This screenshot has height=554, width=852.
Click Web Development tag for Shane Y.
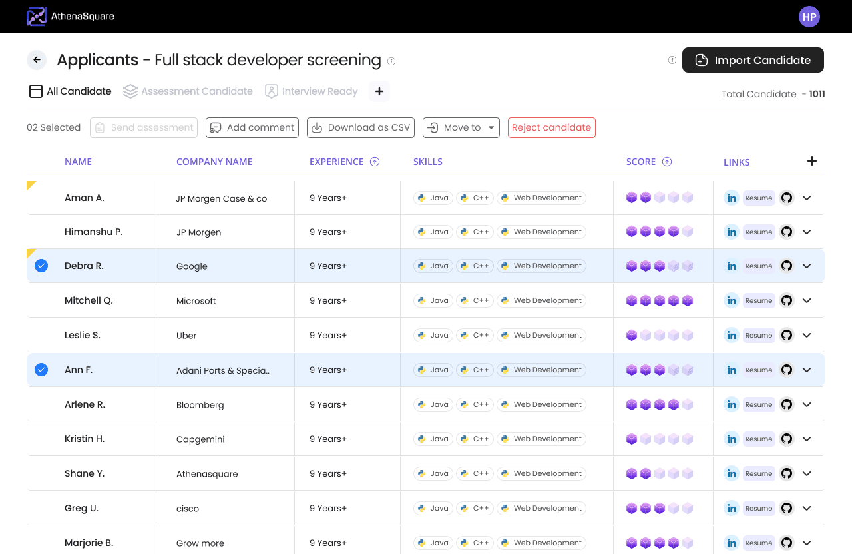(x=541, y=473)
